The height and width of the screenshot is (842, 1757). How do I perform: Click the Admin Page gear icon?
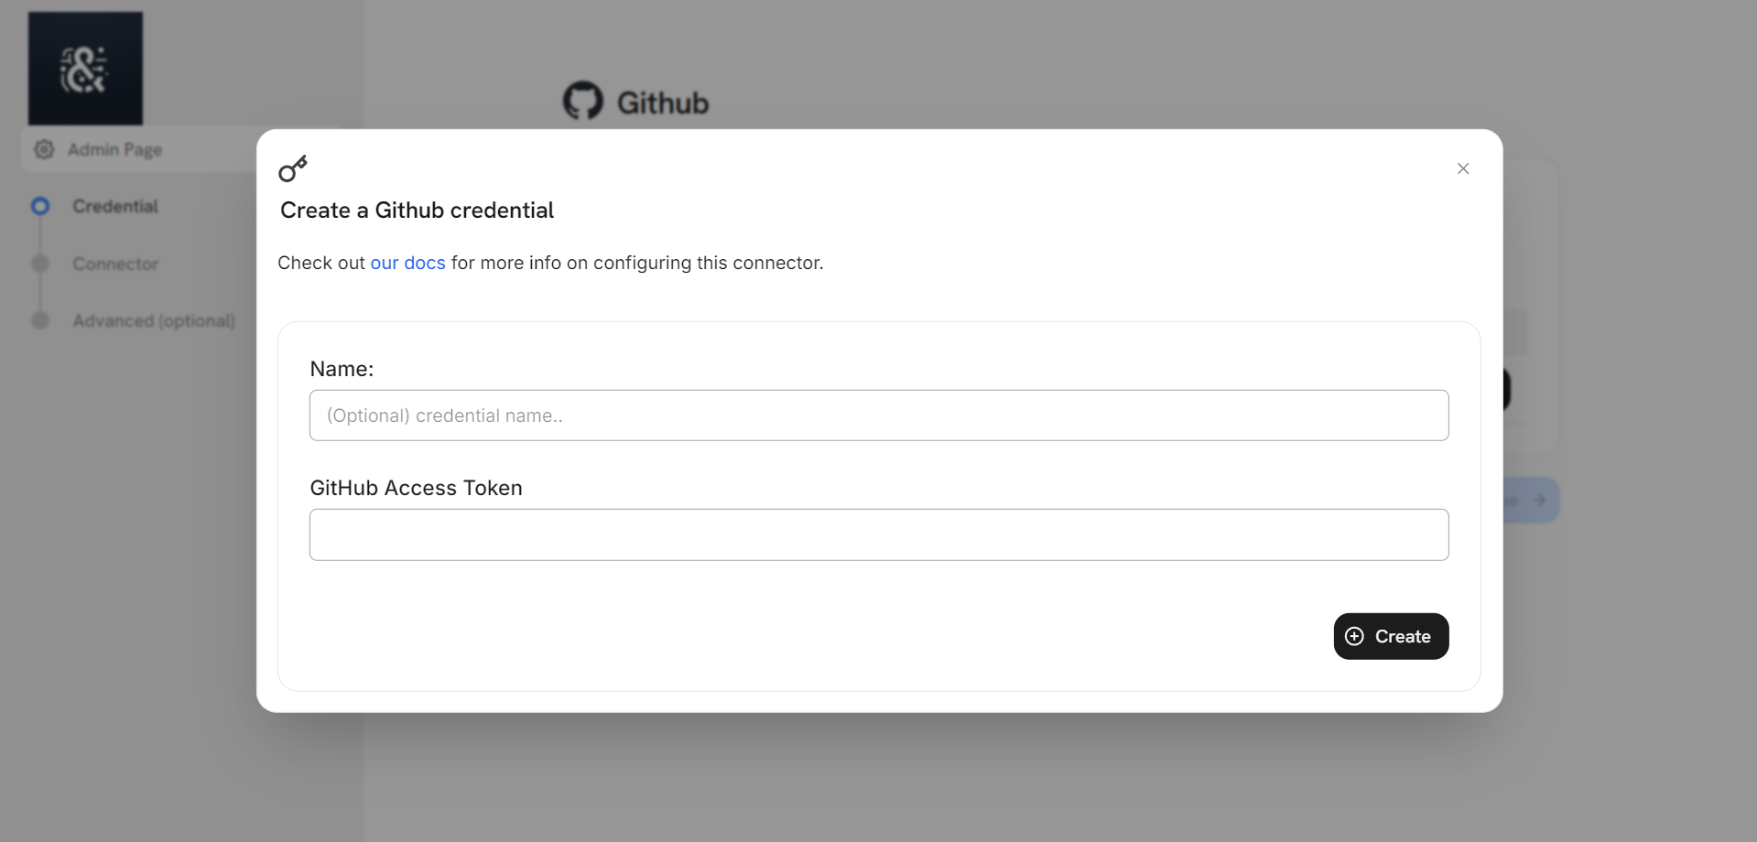[x=44, y=149]
